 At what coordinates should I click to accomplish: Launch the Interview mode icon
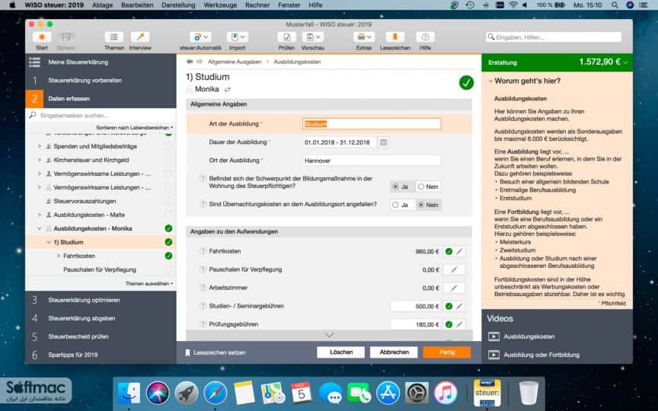pyautogui.click(x=140, y=37)
